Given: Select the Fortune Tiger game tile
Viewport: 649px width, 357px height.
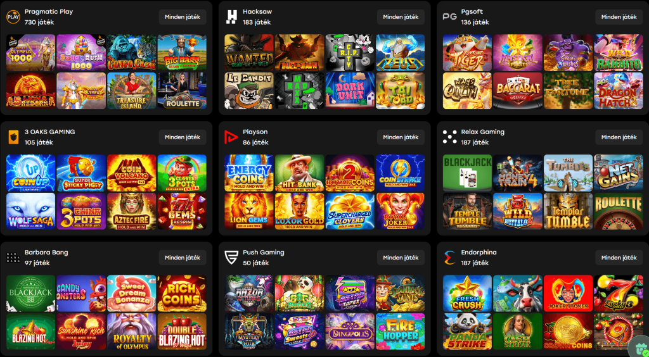Looking at the screenshot, I should [467, 53].
